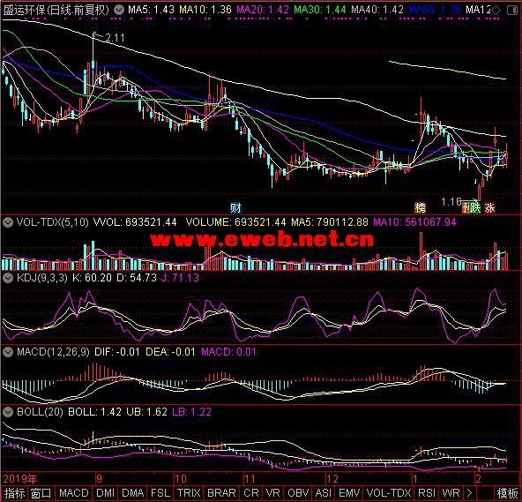522x502 pixels.
Task: Open the MACD panel dropdown chevron
Action: (8, 352)
